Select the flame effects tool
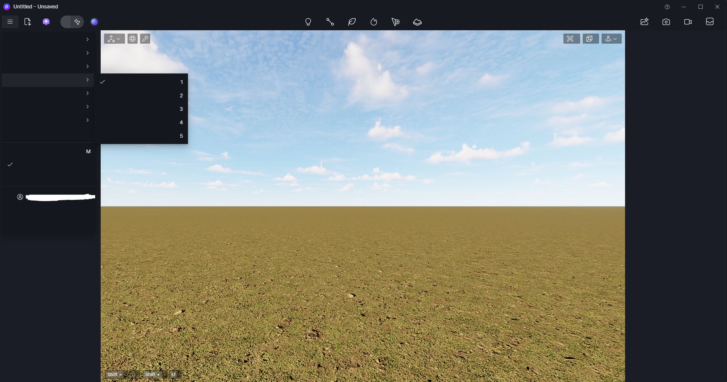This screenshot has width=727, height=382. (x=374, y=22)
